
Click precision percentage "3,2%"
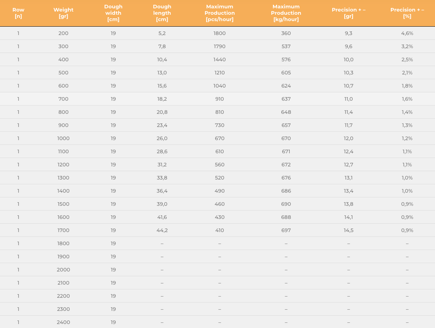pyautogui.click(x=407, y=46)
